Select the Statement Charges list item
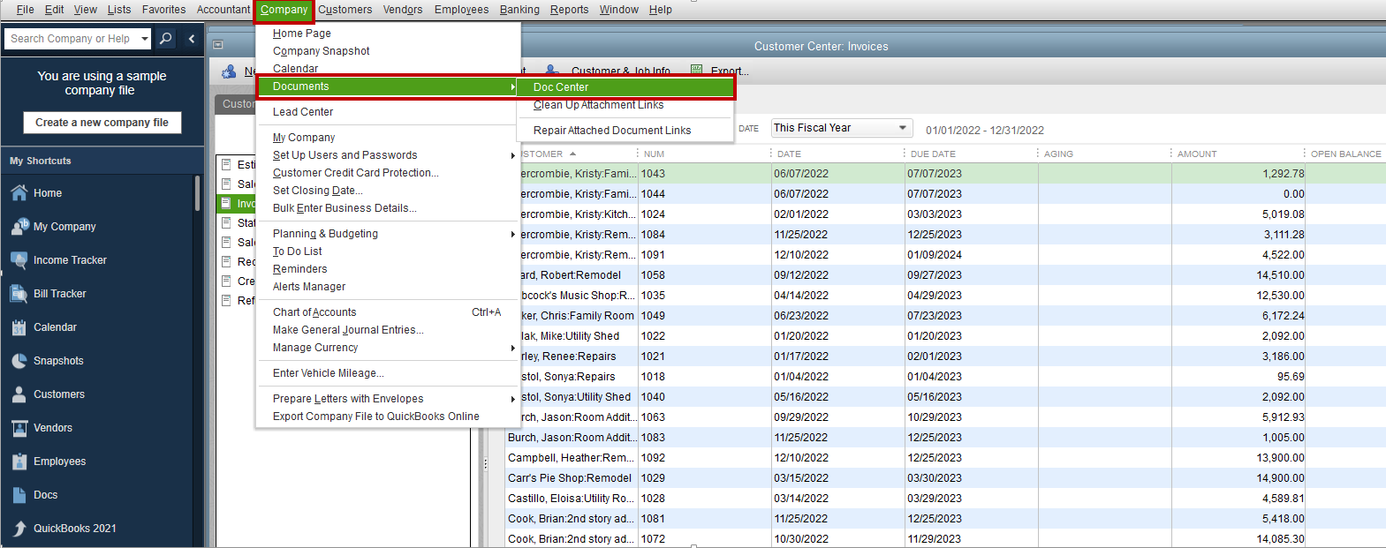Screen dimensions: 1386x548 pos(237,223)
